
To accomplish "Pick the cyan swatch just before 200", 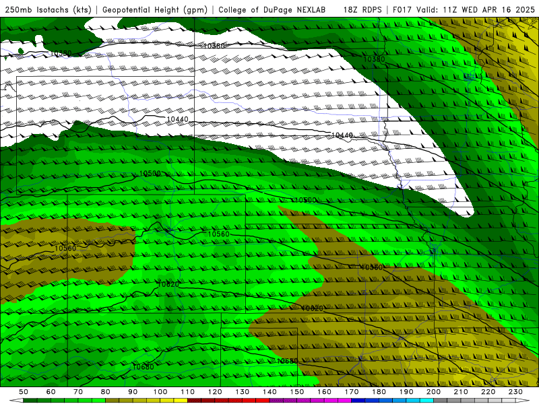I will pyautogui.click(x=426, y=401).
